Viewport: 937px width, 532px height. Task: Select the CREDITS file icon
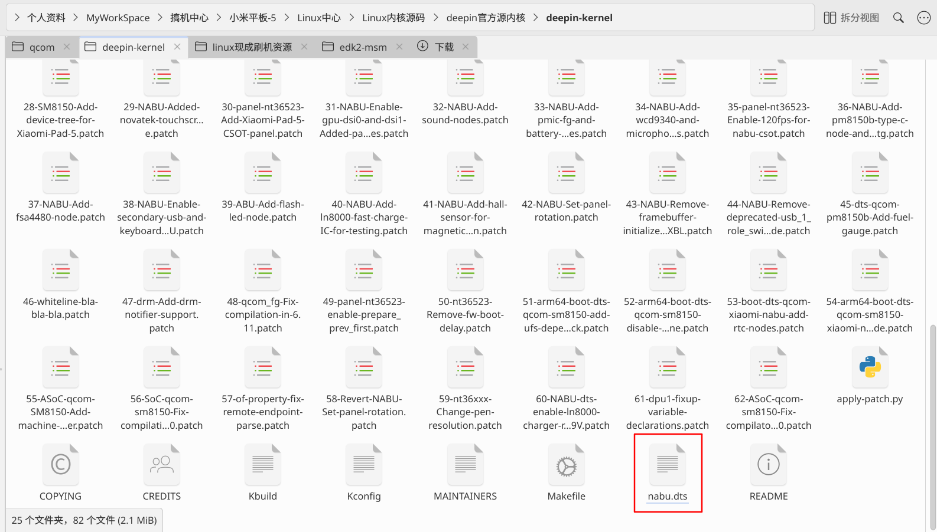(x=161, y=464)
